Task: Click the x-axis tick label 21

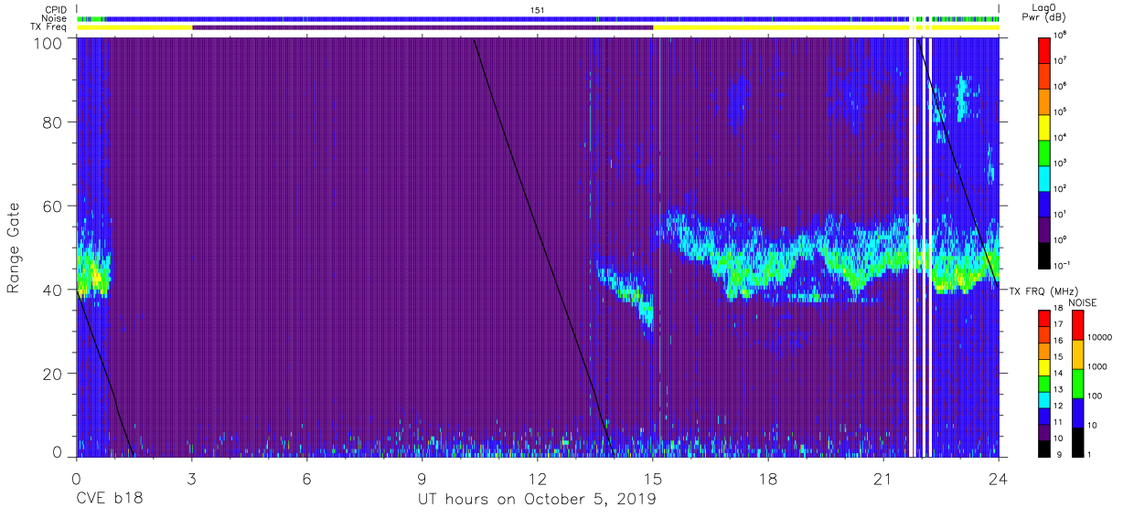Action: click(x=883, y=479)
